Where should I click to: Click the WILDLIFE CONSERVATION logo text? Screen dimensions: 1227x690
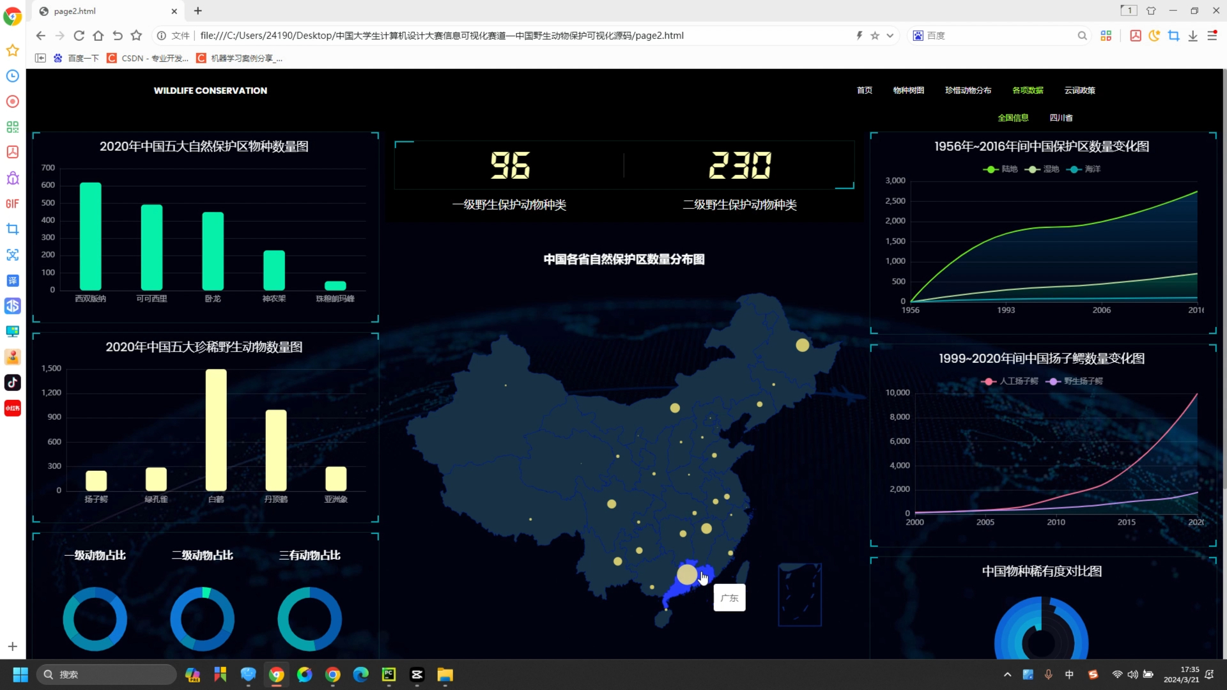(x=210, y=91)
